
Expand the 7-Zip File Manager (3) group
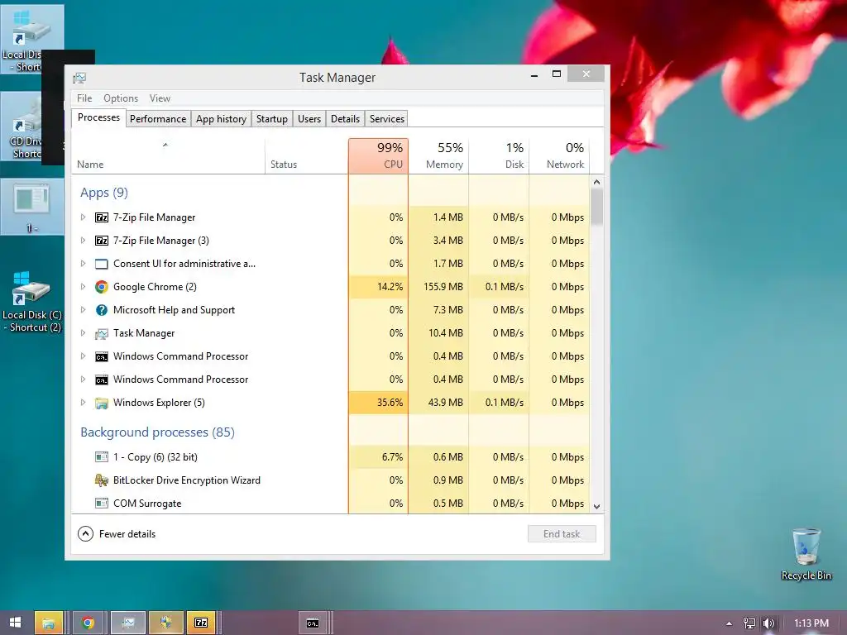click(83, 241)
